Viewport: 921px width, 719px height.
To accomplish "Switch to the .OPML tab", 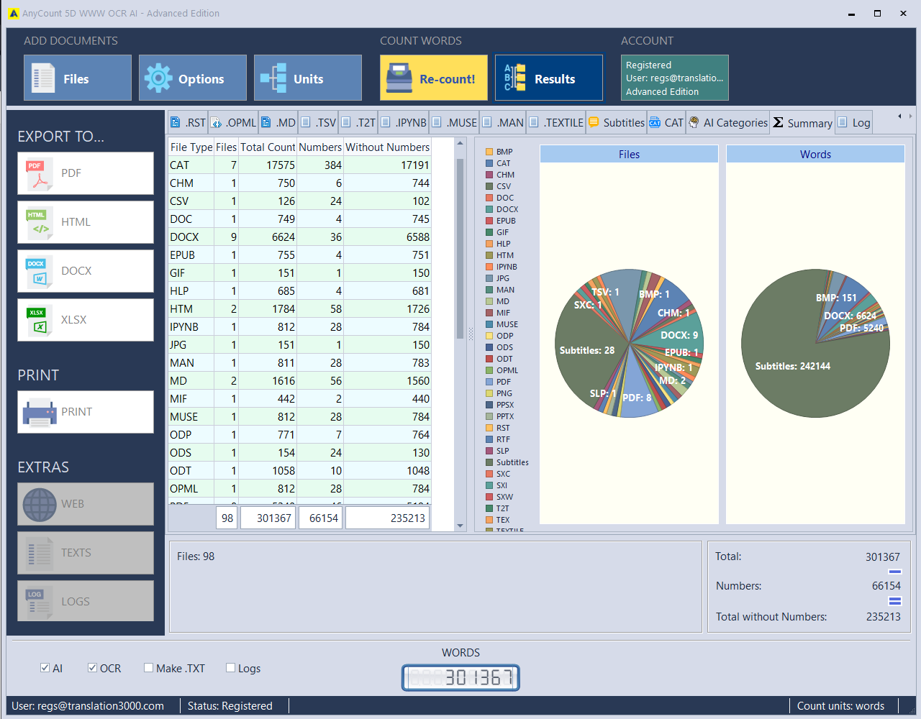I will tap(233, 122).
